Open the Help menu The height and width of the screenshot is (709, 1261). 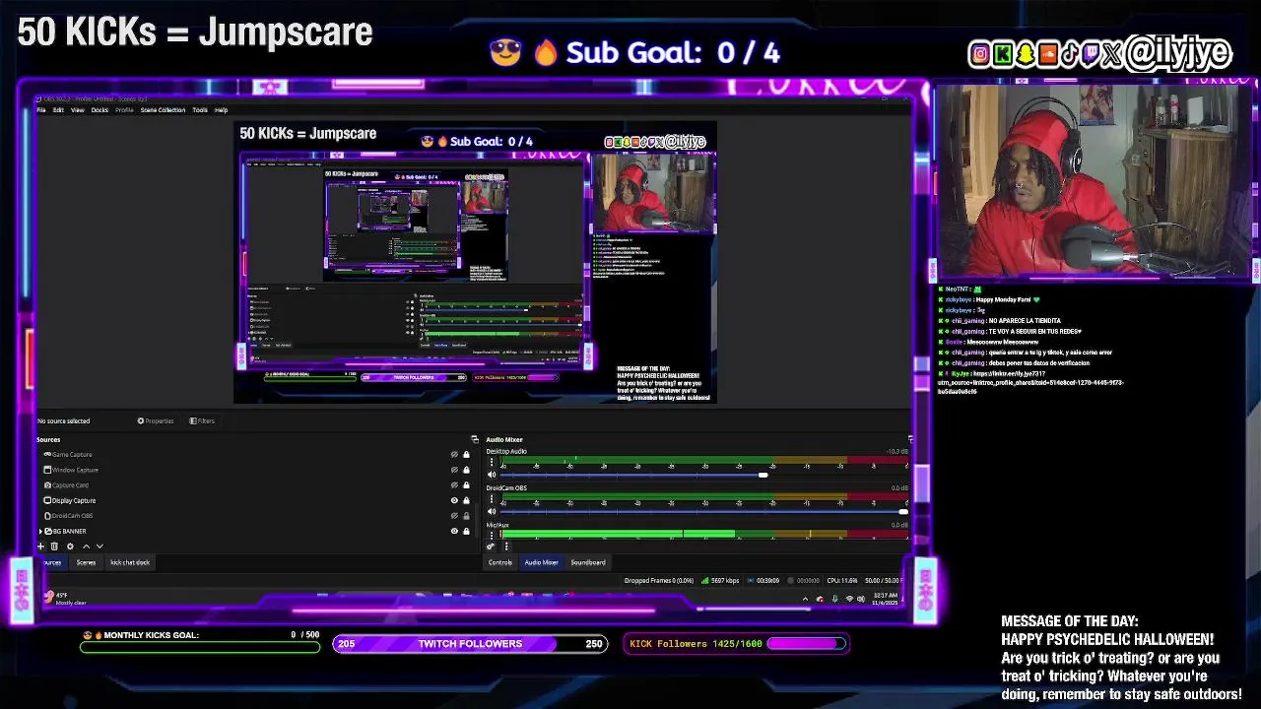[x=221, y=109]
